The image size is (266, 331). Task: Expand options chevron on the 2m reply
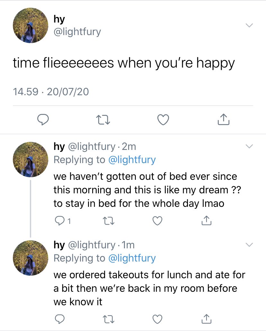[x=249, y=146]
